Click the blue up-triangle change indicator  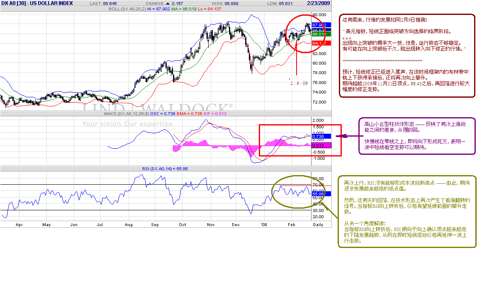[x=168, y=4]
